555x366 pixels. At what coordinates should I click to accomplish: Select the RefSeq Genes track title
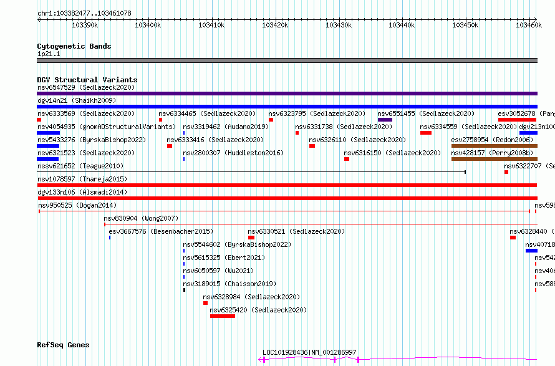tap(63, 345)
